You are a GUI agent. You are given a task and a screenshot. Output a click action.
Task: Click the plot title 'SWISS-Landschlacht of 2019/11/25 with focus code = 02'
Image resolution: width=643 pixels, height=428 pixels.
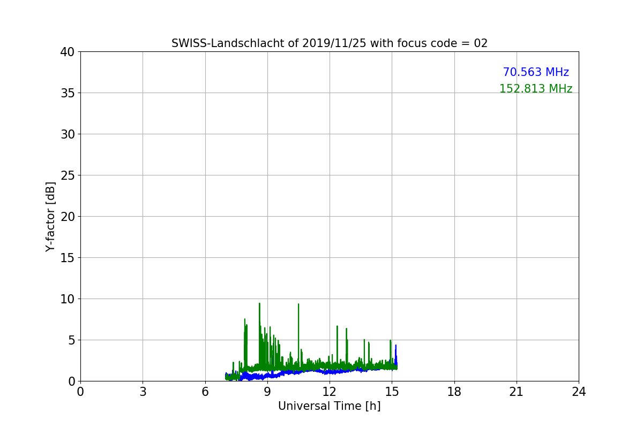click(x=330, y=43)
